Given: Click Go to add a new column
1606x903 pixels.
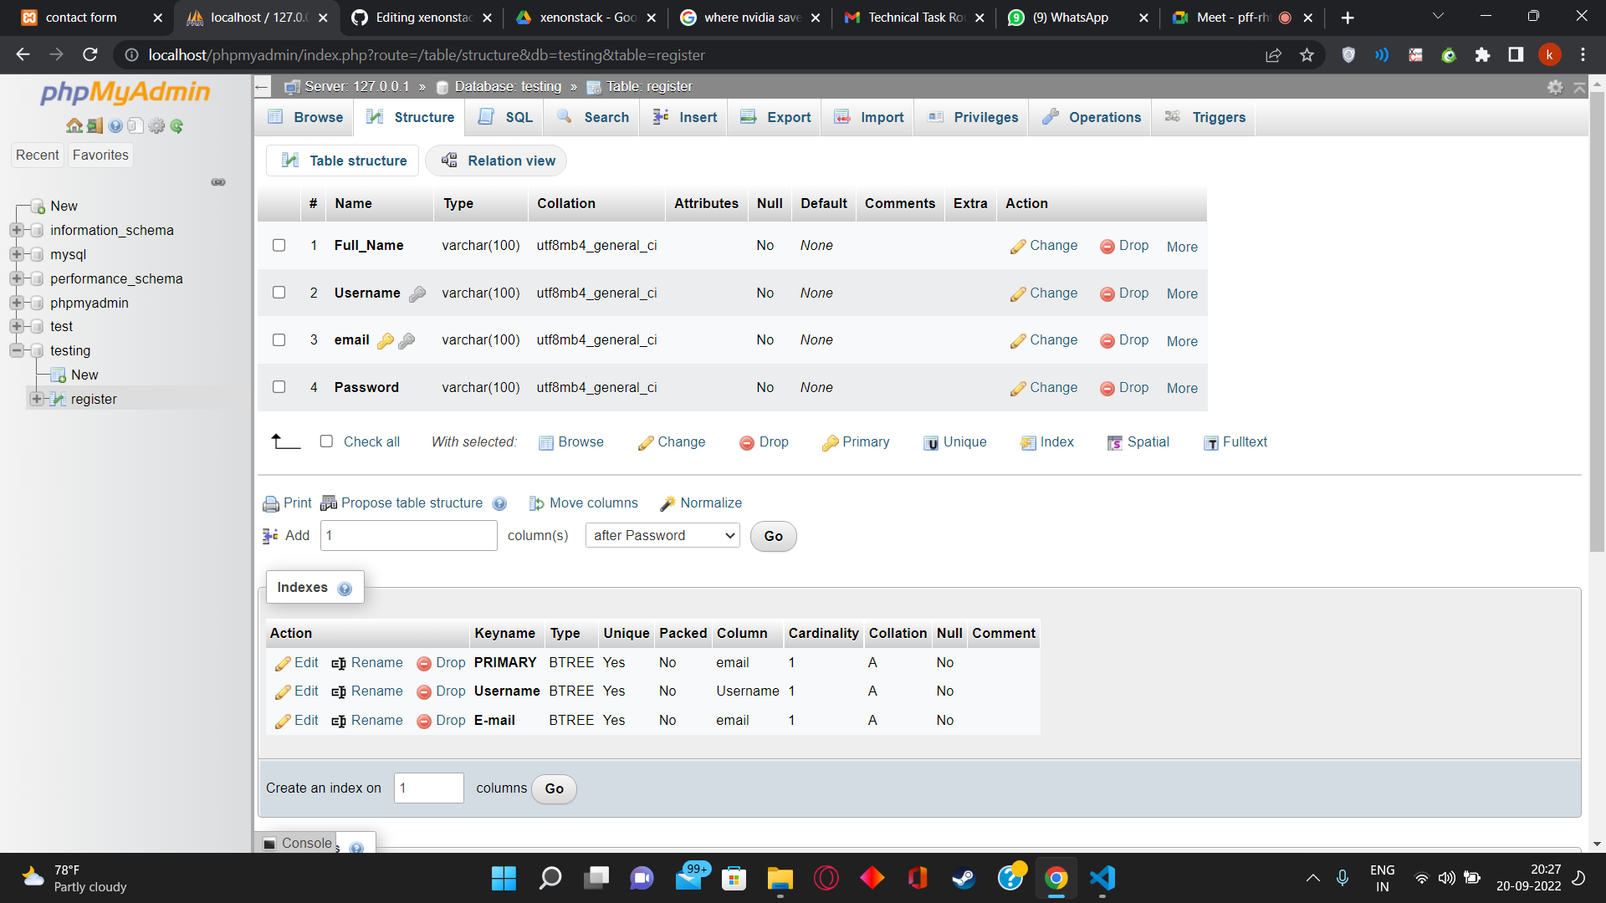Looking at the screenshot, I should (x=772, y=536).
